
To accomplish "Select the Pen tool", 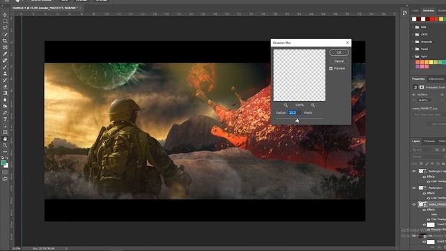I will pyautogui.click(x=5, y=113).
